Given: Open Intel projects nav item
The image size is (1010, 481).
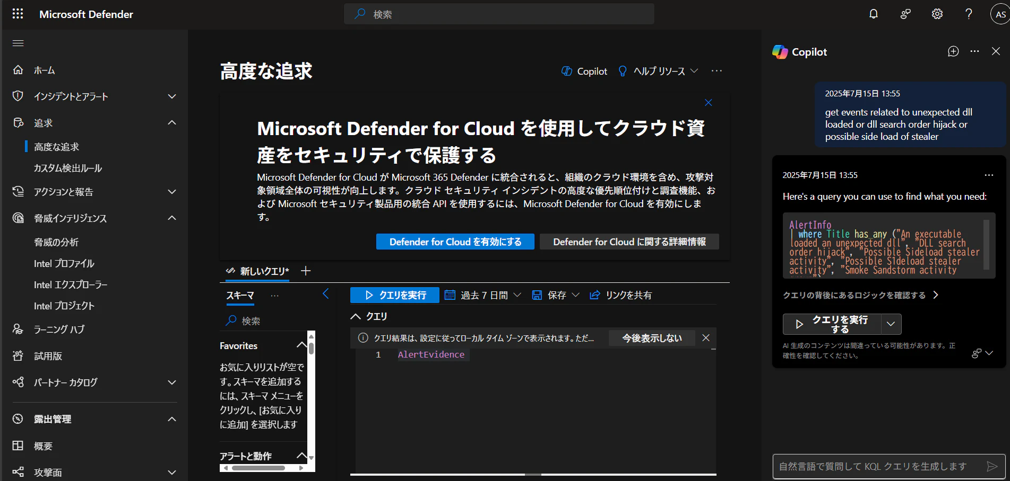Looking at the screenshot, I should [64, 306].
